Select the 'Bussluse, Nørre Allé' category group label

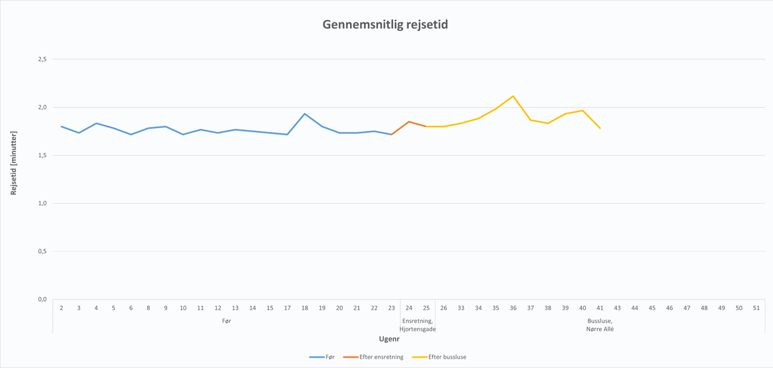point(600,325)
